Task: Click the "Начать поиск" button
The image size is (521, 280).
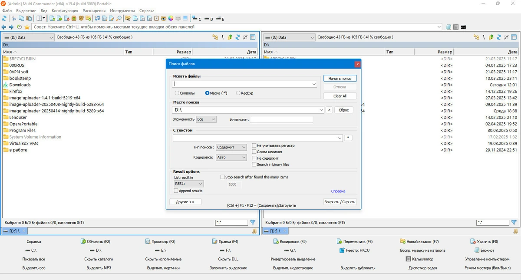Action: (x=340, y=78)
